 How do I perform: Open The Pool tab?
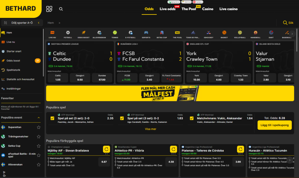(x=189, y=9)
